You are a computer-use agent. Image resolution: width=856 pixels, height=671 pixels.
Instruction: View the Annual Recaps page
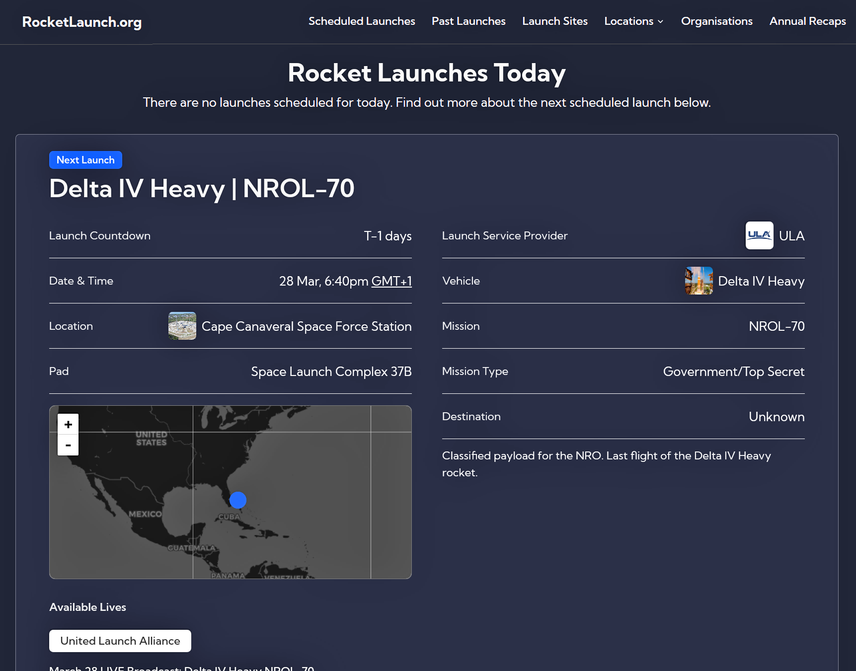808,21
